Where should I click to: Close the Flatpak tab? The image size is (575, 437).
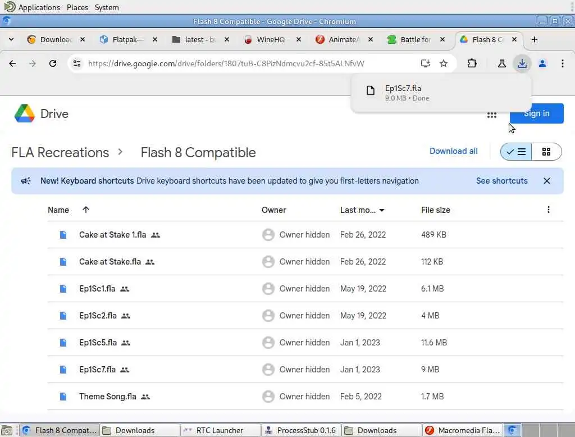[x=155, y=39]
